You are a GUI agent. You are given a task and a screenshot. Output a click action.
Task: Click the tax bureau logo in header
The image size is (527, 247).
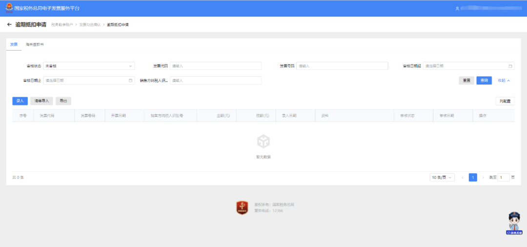click(x=9, y=8)
